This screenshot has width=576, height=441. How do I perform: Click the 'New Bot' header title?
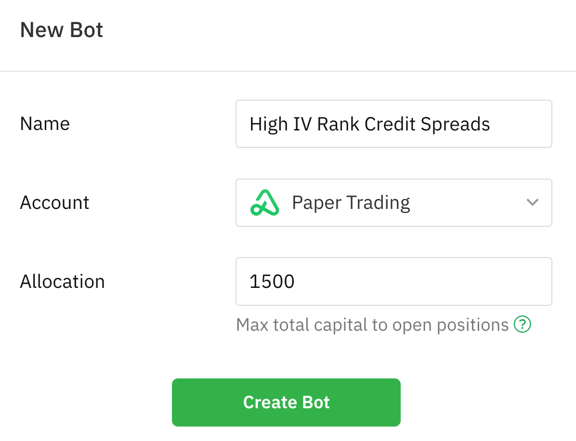(61, 29)
